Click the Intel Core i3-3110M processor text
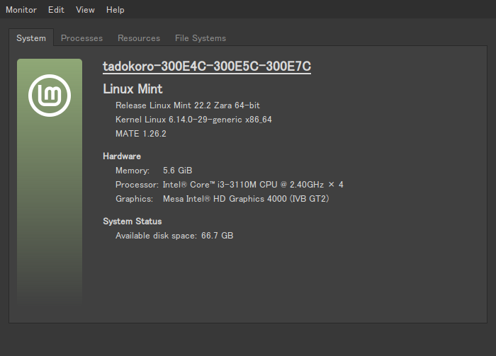Image resolution: width=496 pixels, height=356 pixels. [253, 185]
